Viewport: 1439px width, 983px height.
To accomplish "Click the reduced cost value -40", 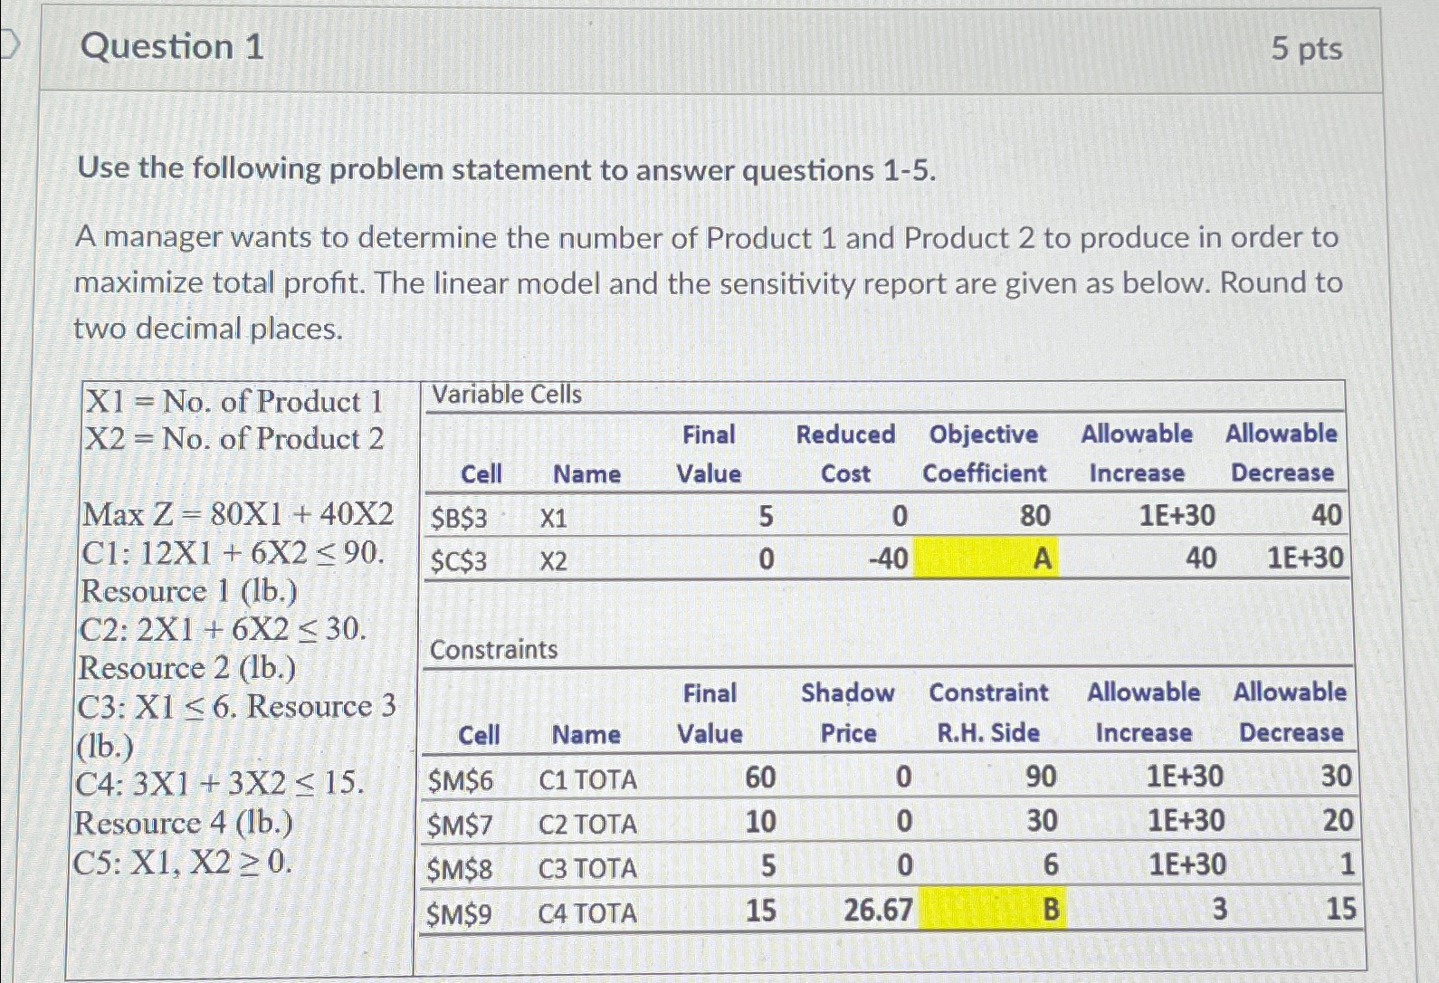I will click(887, 558).
